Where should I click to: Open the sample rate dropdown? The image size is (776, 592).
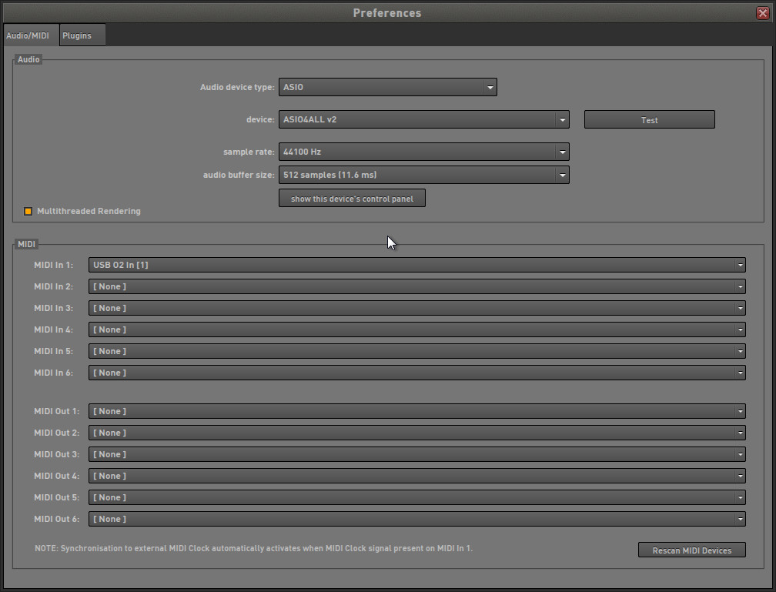423,152
